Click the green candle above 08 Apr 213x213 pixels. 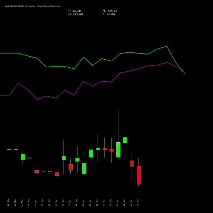pos(64,158)
